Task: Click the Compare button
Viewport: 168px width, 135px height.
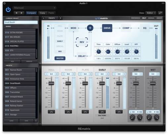Action: click(x=31, y=13)
